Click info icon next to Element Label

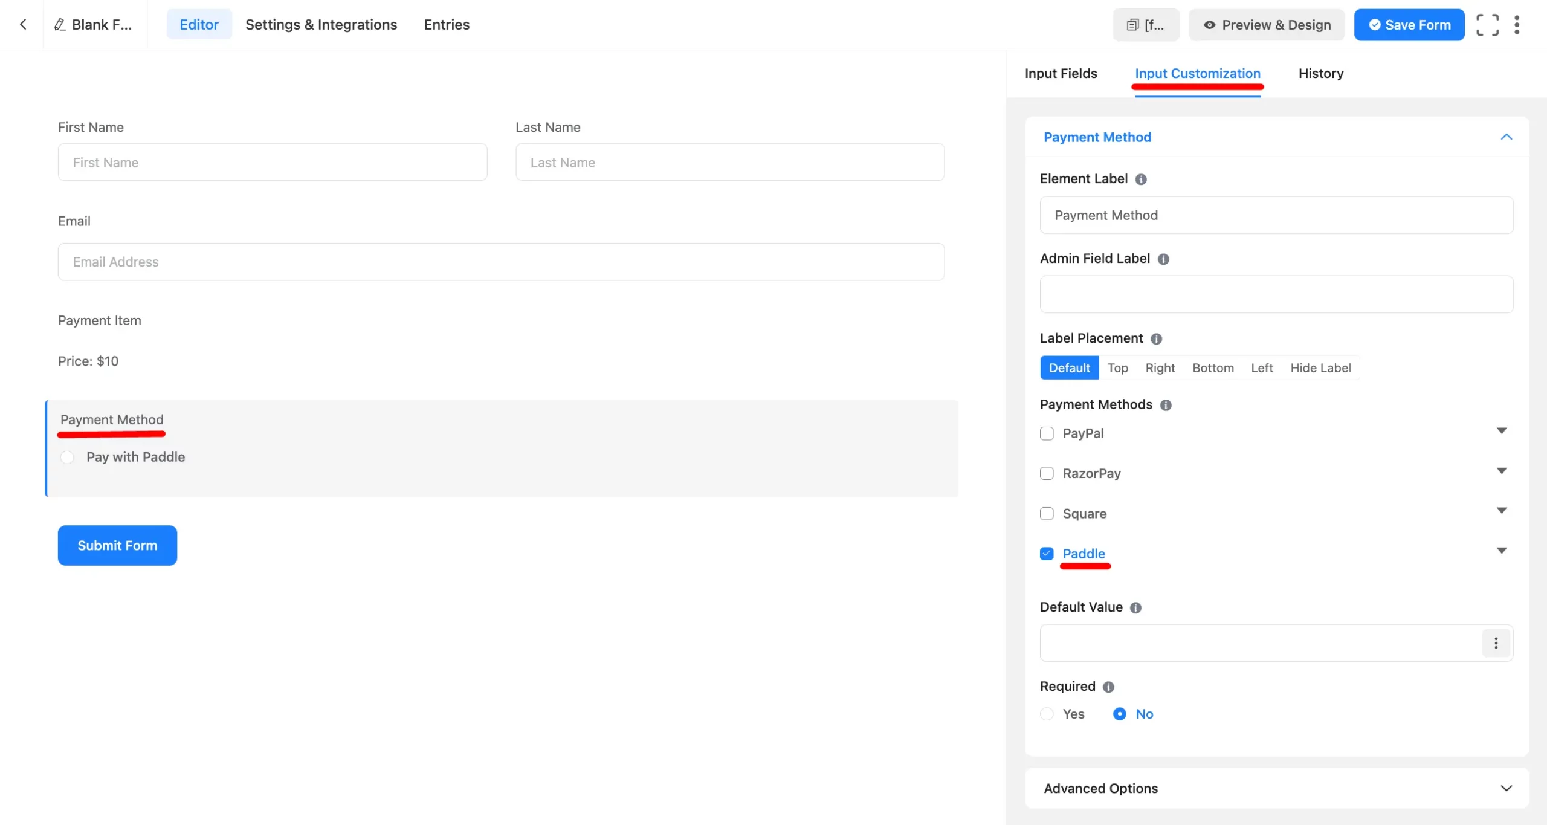1141,180
